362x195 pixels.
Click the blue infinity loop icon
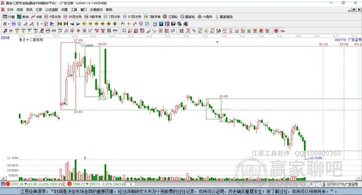click(x=282, y=31)
